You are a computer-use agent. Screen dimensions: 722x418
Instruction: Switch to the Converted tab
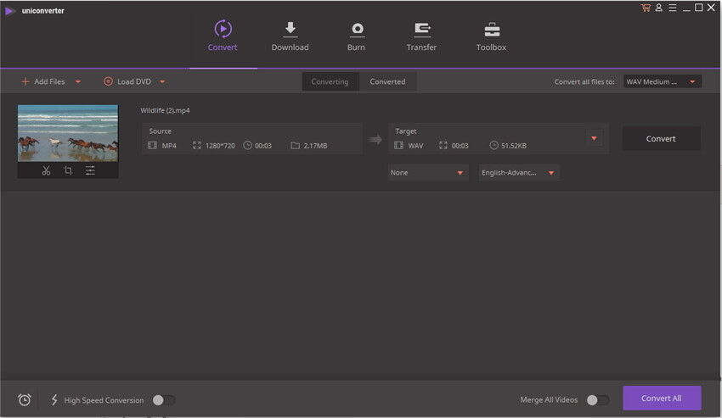[387, 81]
